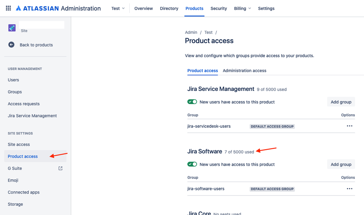Click the jira-software-users group name
The image size is (364, 215).
point(206,189)
